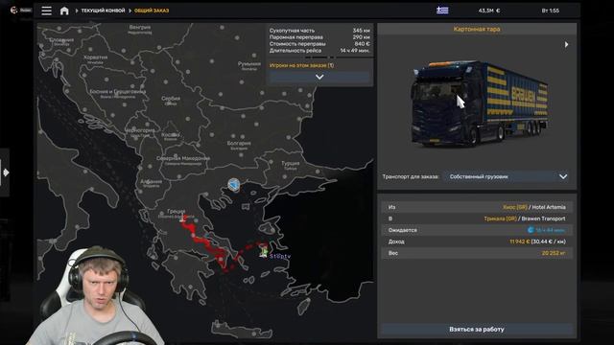Viewport: 614px width, 345px height.
Task: Click the Босния и Герцеговина map label
Action: pyautogui.click(x=117, y=92)
